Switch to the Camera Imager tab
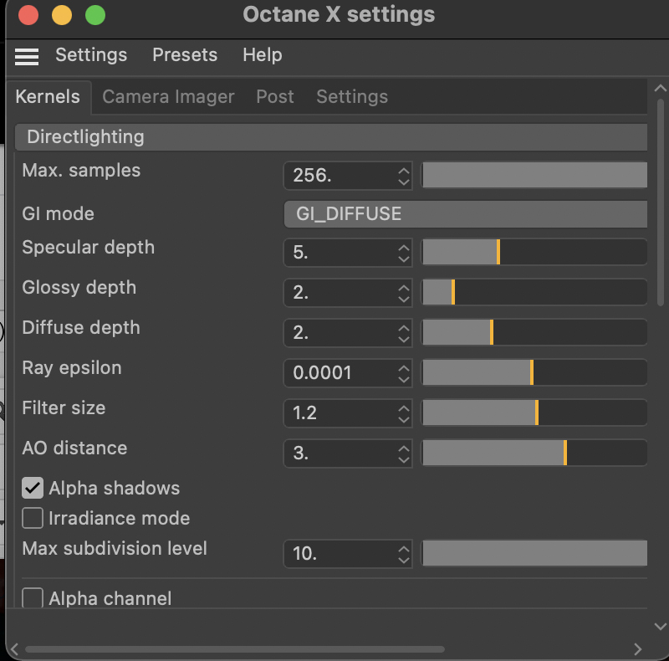 [x=168, y=97]
